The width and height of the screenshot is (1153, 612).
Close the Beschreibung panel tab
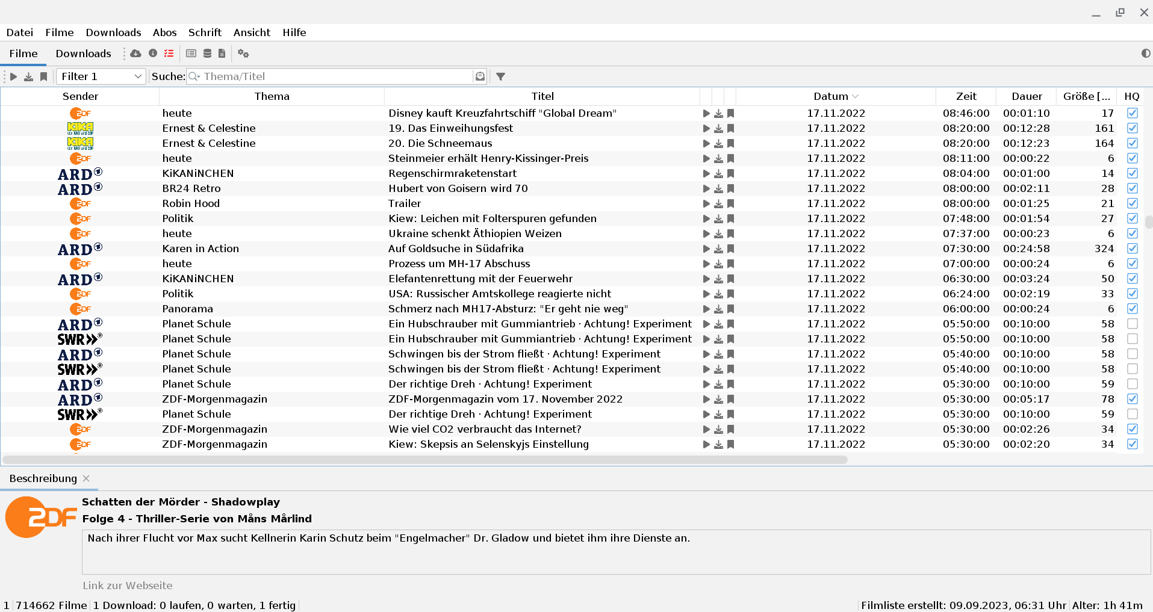click(x=86, y=478)
